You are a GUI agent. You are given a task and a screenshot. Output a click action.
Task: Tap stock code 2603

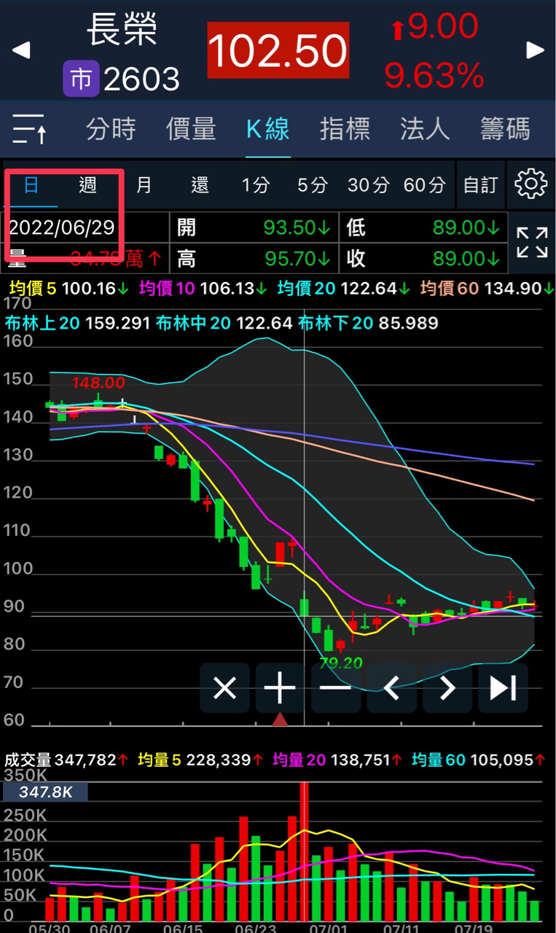tap(141, 79)
